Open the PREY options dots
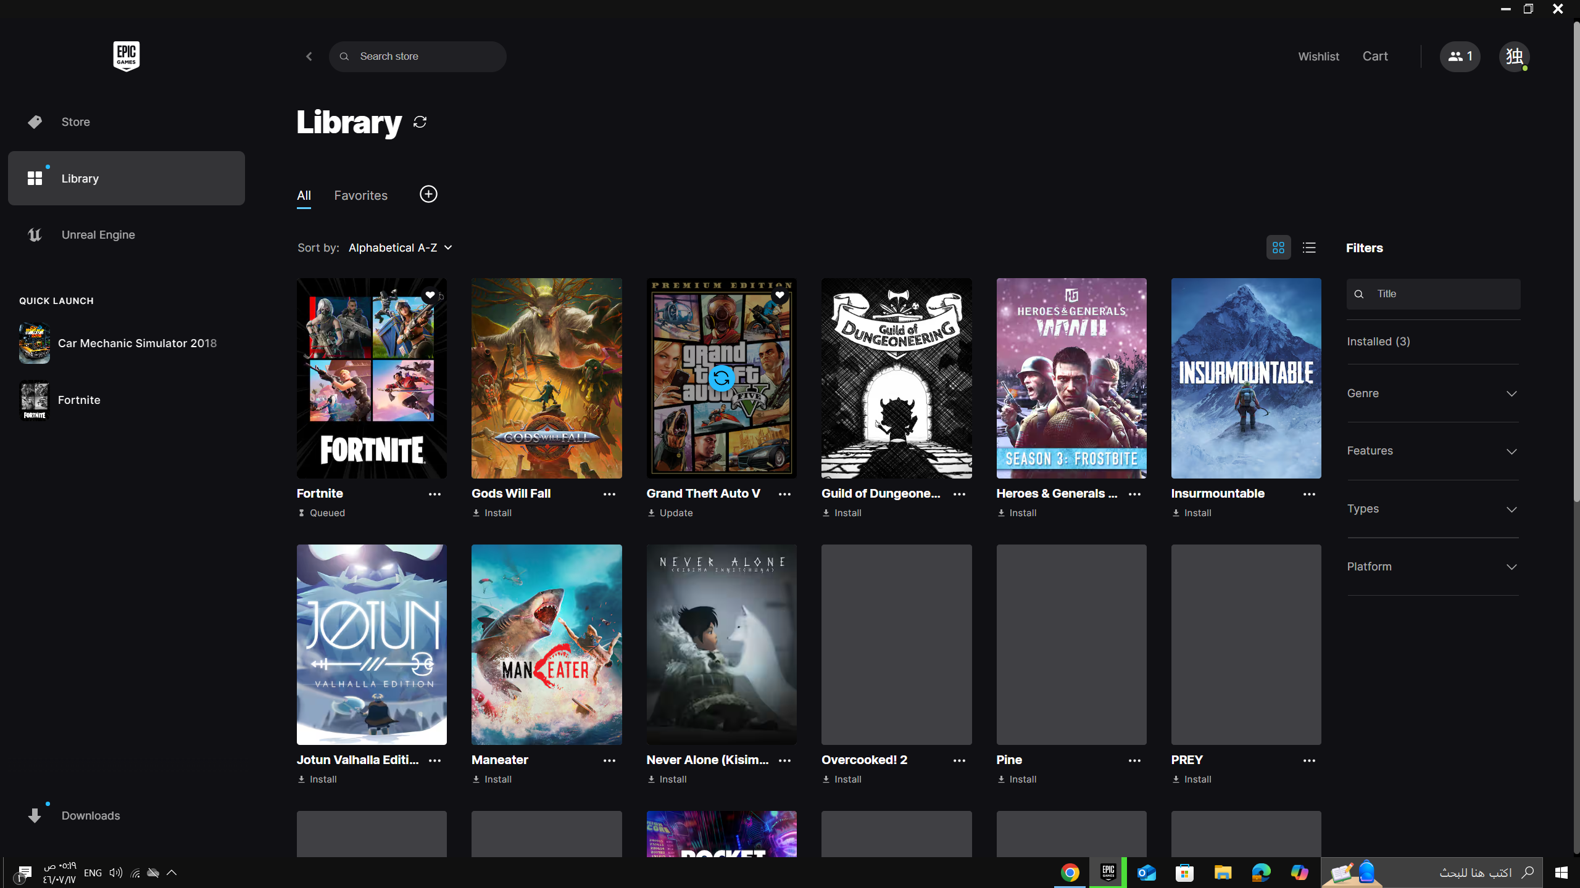The height and width of the screenshot is (888, 1580). [1309, 760]
